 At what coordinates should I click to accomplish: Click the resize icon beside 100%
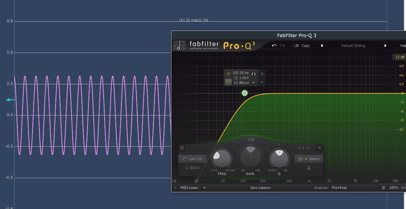tap(383, 188)
